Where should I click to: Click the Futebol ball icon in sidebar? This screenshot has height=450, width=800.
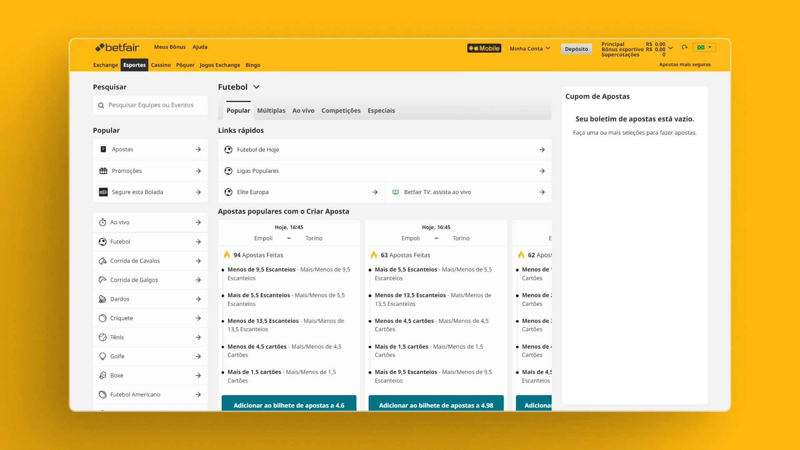102,242
